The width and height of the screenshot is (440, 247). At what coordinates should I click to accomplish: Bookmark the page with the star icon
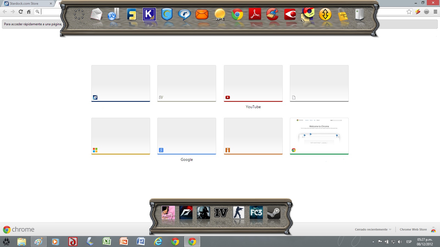(409, 12)
